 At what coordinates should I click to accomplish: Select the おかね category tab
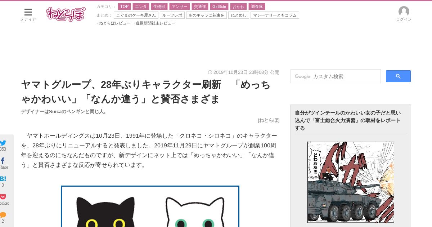(238, 6)
